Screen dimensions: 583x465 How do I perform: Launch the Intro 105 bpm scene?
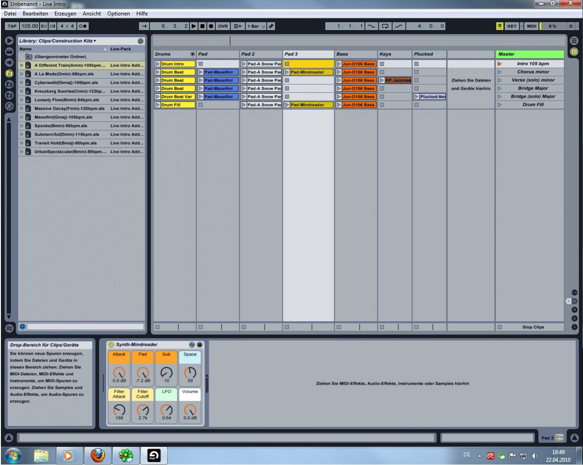coord(499,64)
